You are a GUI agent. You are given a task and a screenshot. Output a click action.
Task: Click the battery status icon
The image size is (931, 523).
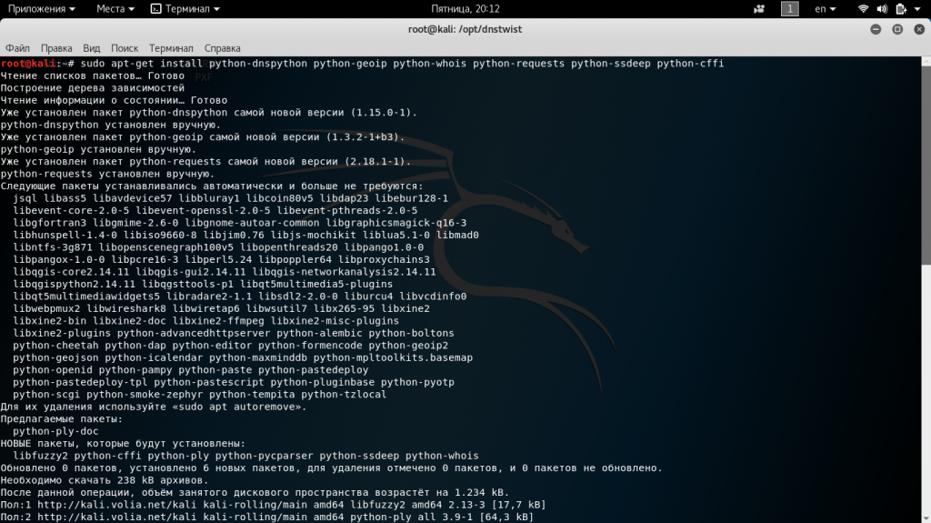902,9
